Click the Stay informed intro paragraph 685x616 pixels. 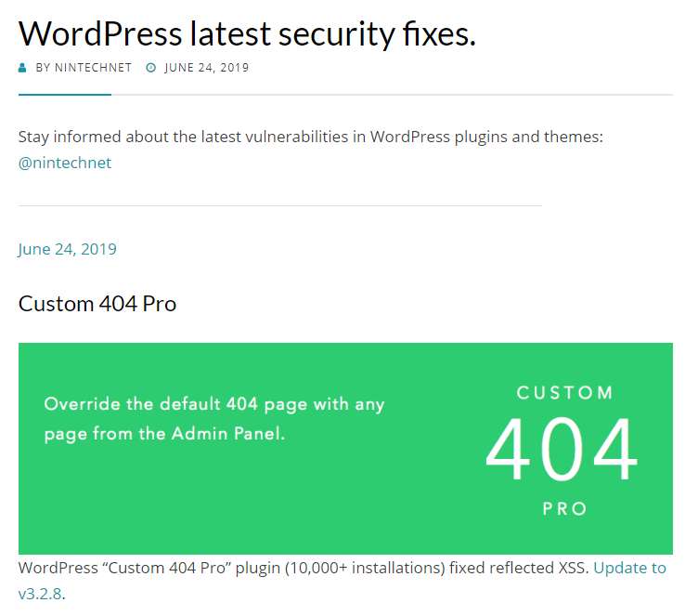click(x=311, y=137)
